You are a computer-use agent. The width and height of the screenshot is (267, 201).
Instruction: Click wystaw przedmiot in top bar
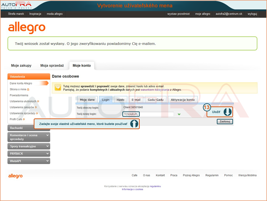tap(178, 14)
